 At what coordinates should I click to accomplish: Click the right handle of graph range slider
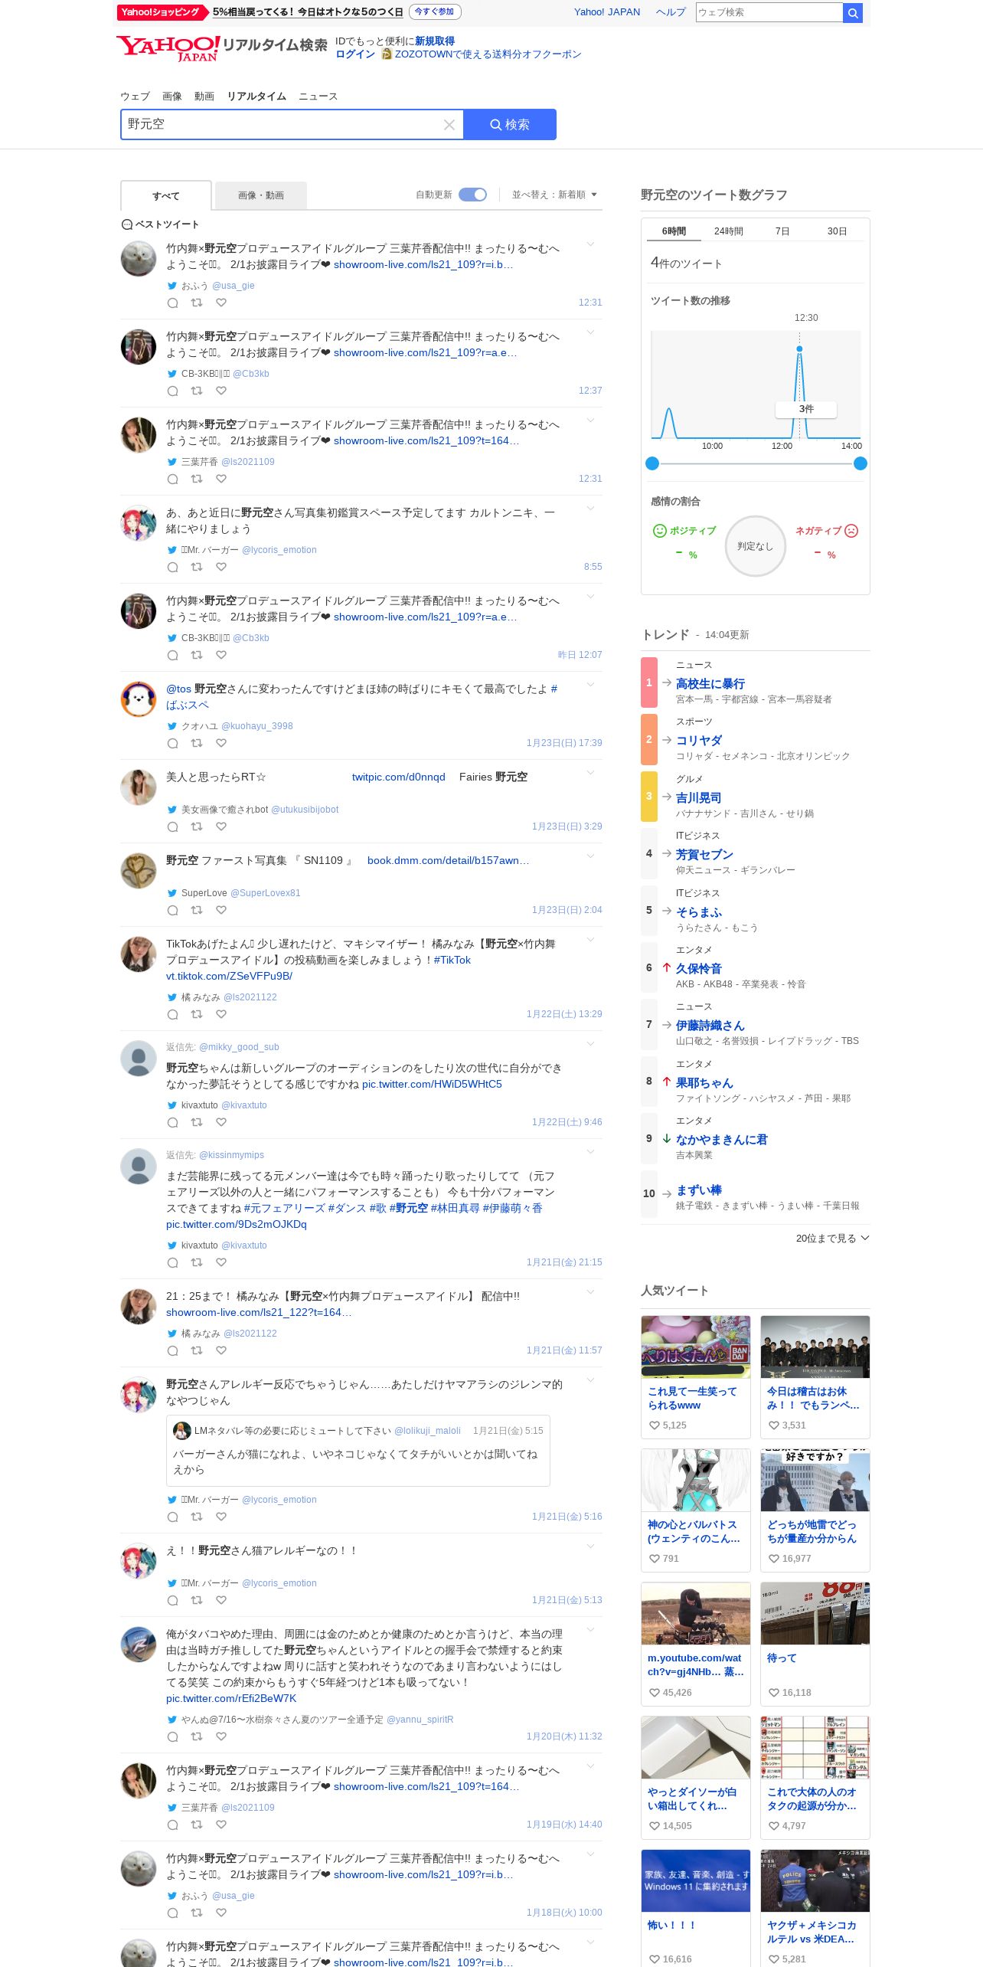(x=861, y=463)
